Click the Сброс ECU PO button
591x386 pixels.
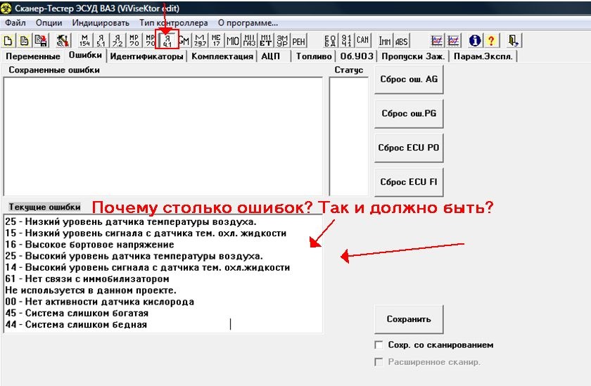(x=409, y=148)
